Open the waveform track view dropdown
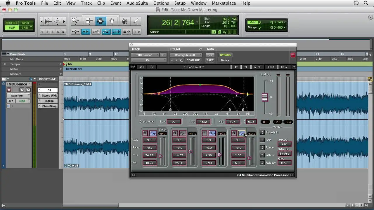Image resolution: width=374 pixels, height=210 pixels. pos(19,95)
